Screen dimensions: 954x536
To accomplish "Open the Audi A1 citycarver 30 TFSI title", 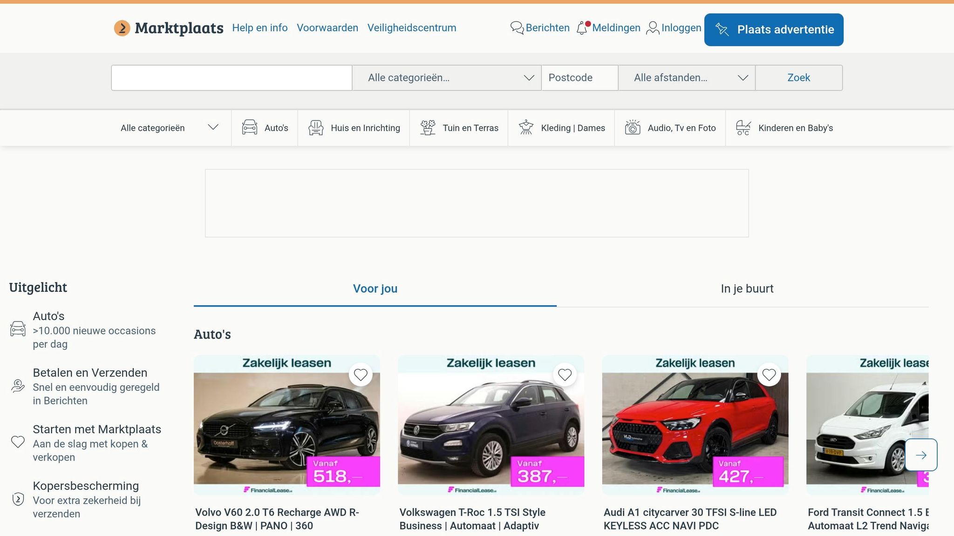I will [690, 519].
